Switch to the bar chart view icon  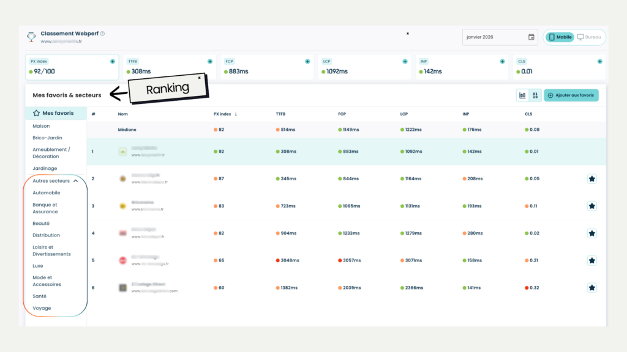[x=523, y=95]
